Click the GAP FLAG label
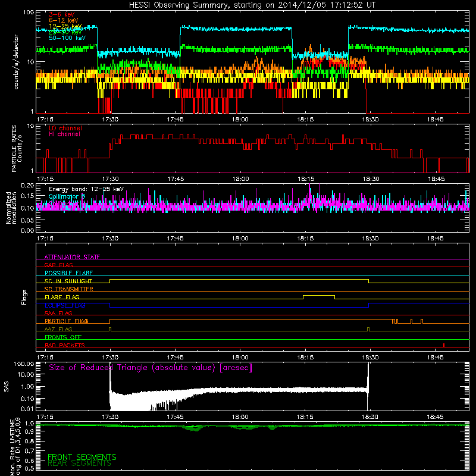The height and width of the screenshot is (476, 476). coord(58,265)
